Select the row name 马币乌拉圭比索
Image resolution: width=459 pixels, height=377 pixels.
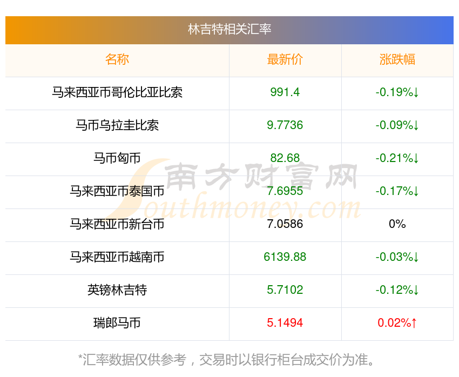tap(117, 125)
